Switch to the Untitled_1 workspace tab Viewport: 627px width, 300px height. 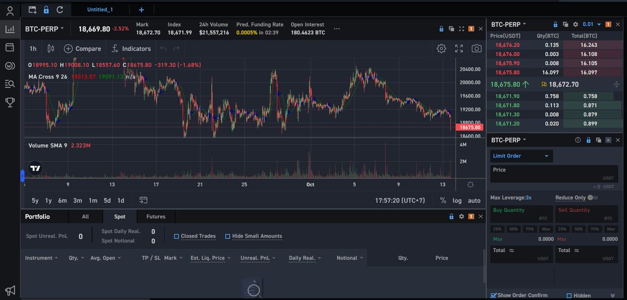pyautogui.click(x=99, y=9)
